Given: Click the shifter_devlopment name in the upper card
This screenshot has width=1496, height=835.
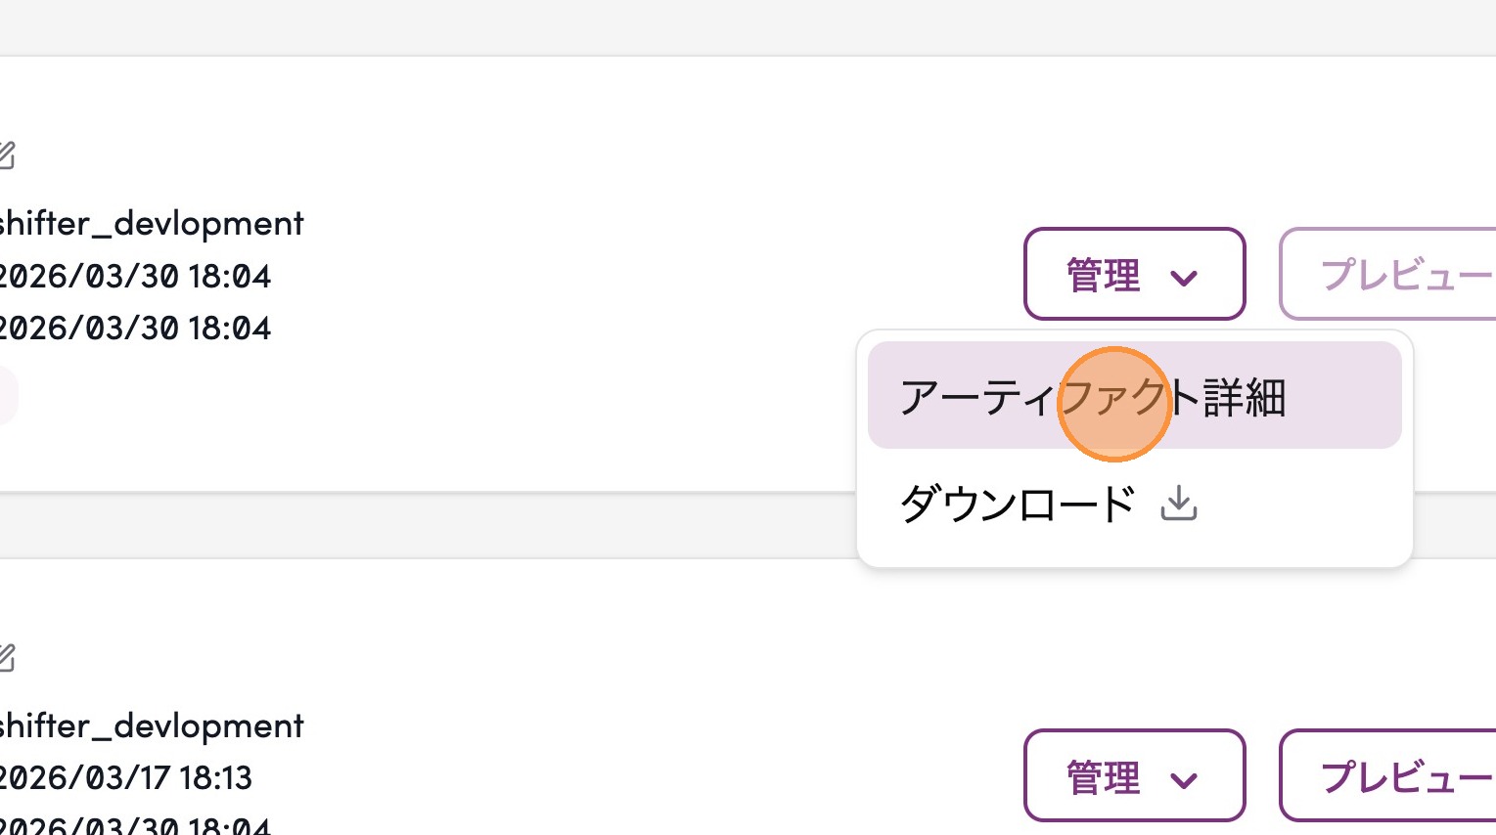Looking at the screenshot, I should click(152, 224).
